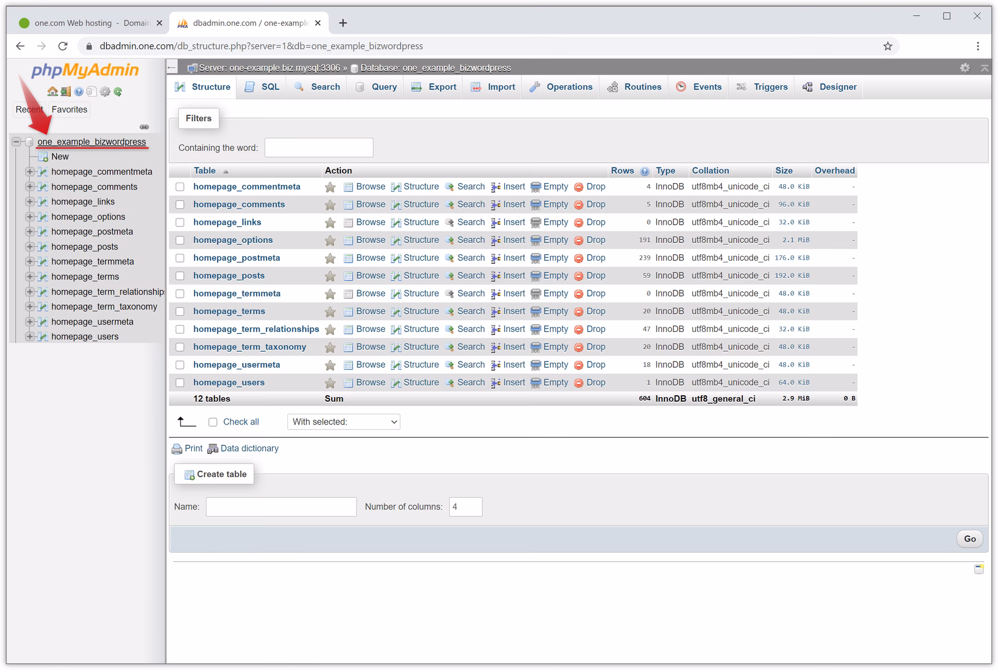Click Empty icon for homepage_posts
This screenshot has height=670, width=998.
point(536,276)
